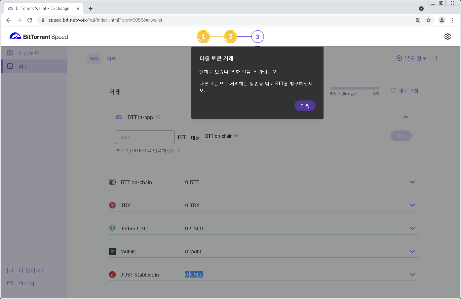The height and width of the screenshot is (299, 461).
Task: Click the 0 USDT balance text
Action: pos(194,228)
